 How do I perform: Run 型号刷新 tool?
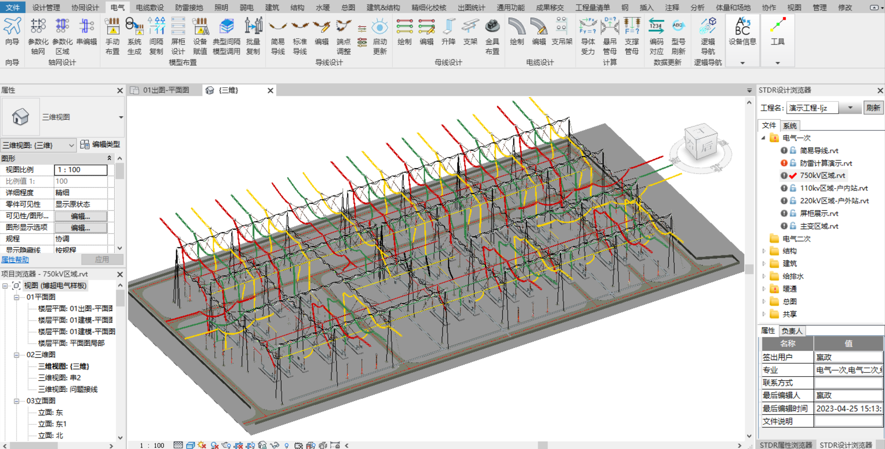678,36
